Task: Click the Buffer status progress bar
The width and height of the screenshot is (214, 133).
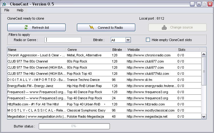Action: [x=74, y=126]
